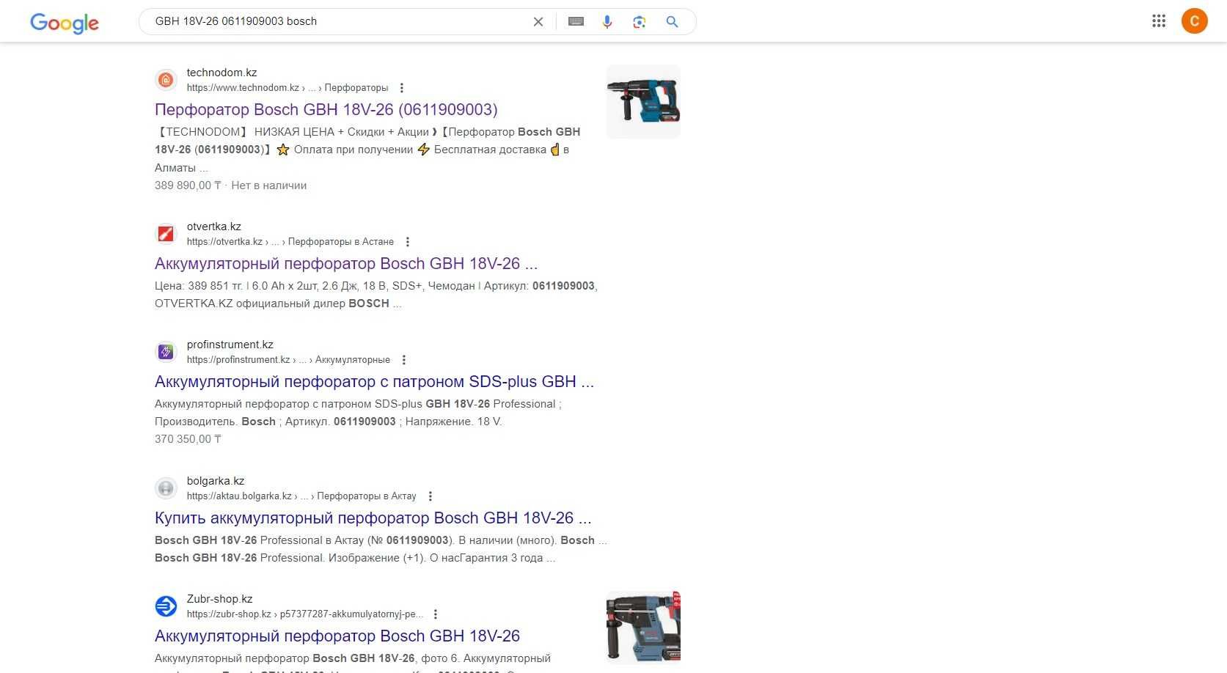Search by image using the Lens icon
The width and height of the screenshot is (1227, 673).
point(640,22)
